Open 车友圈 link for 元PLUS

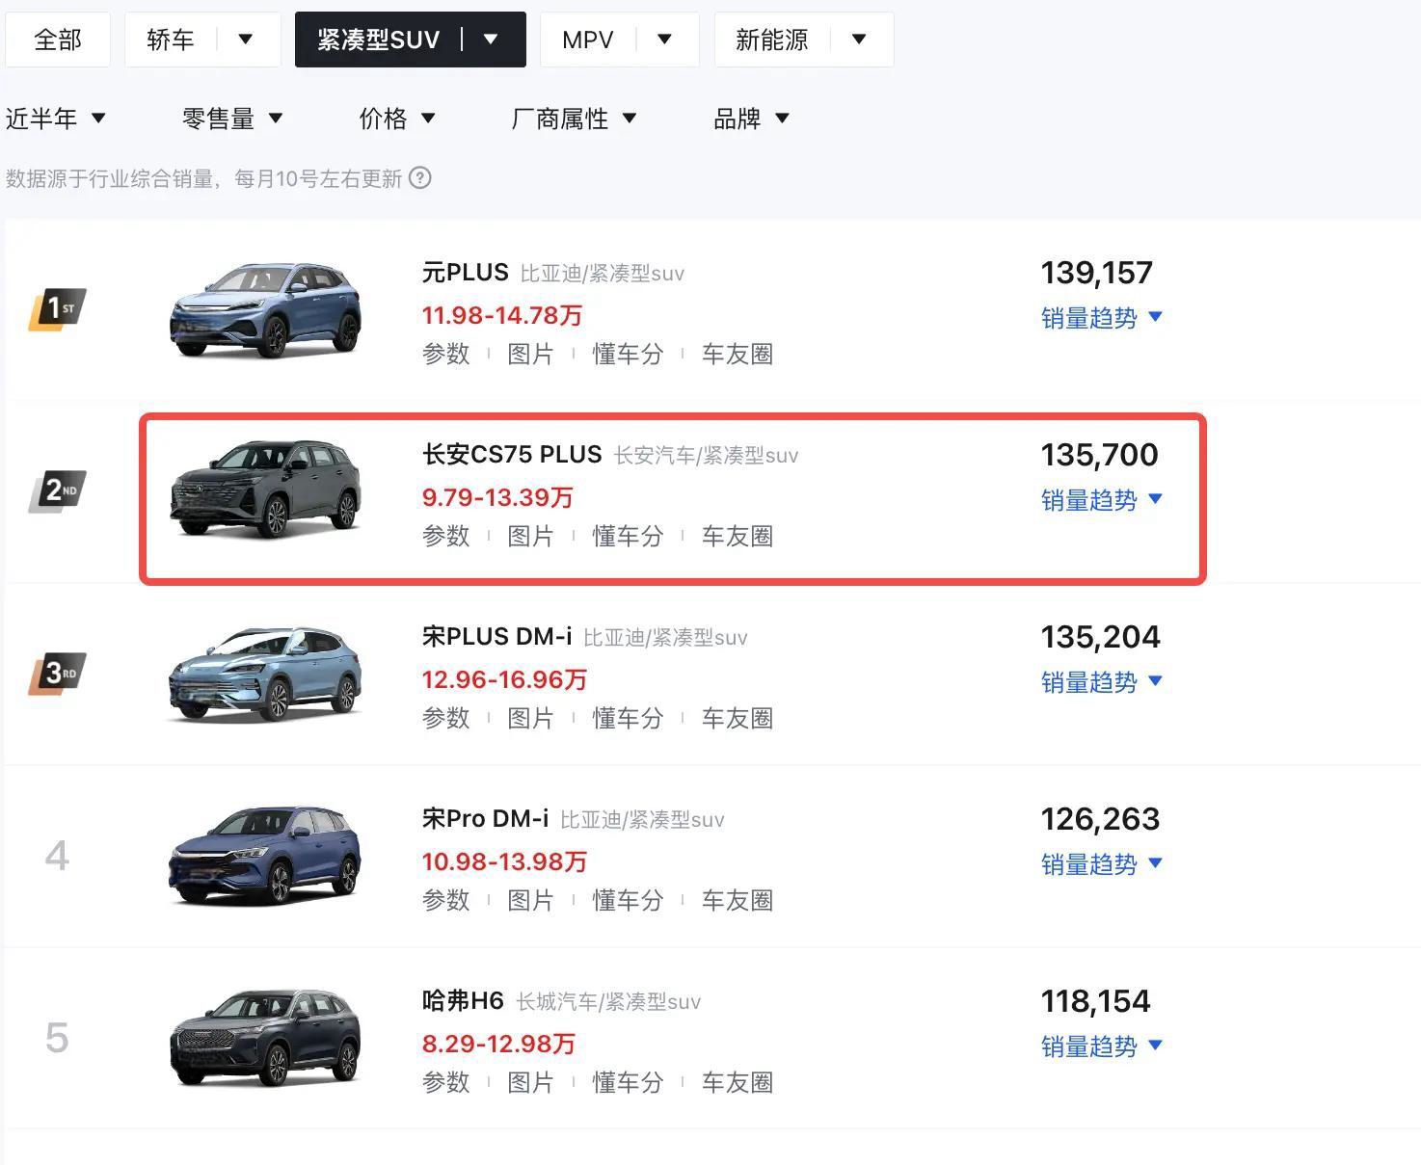click(737, 354)
